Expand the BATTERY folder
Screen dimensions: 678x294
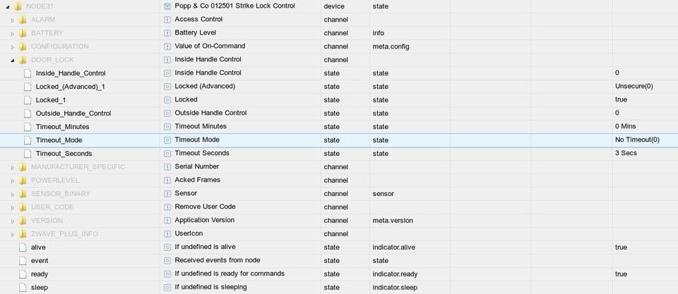(x=13, y=33)
